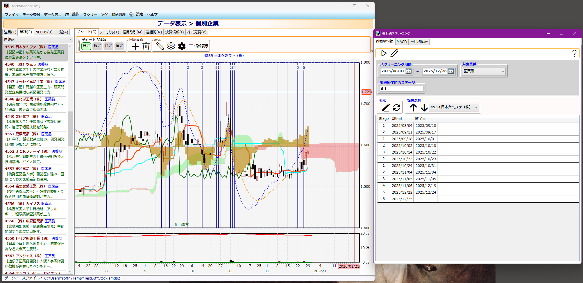This screenshot has height=283, width=583.
Task: Open help with question mark icon
Action: click(574, 53)
